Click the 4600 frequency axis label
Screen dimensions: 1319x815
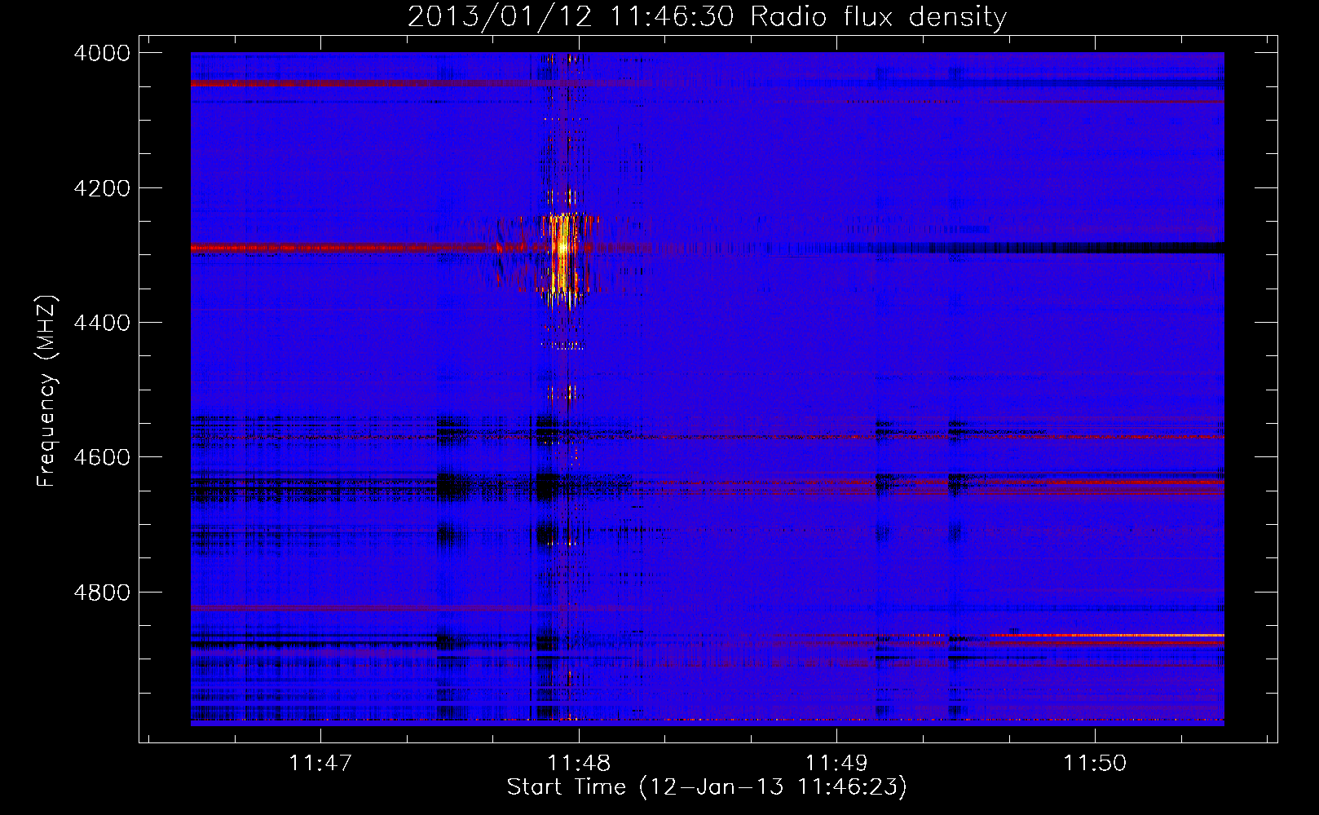tap(102, 457)
